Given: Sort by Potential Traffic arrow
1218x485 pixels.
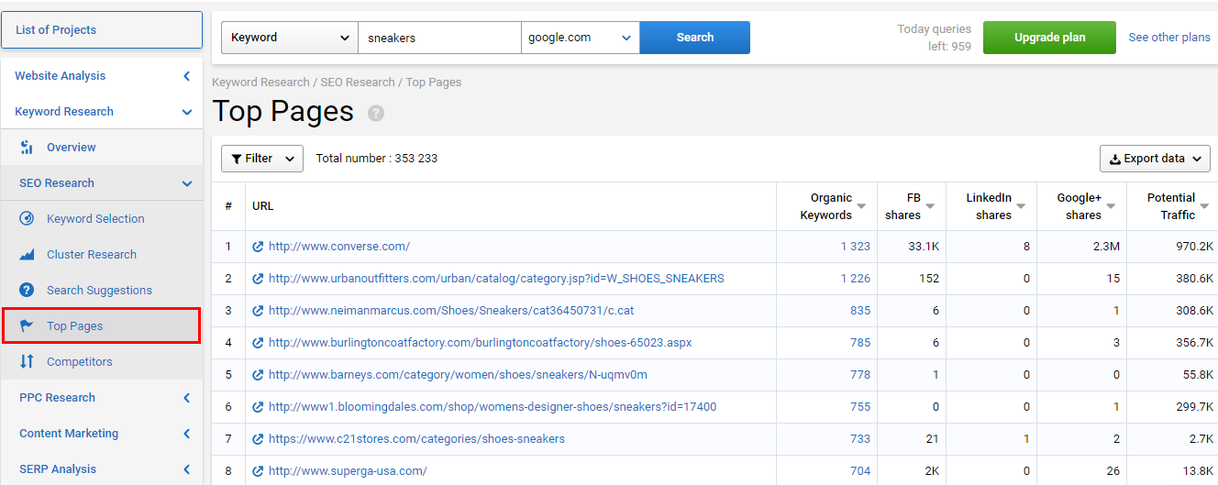Looking at the screenshot, I should click(x=1205, y=207).
